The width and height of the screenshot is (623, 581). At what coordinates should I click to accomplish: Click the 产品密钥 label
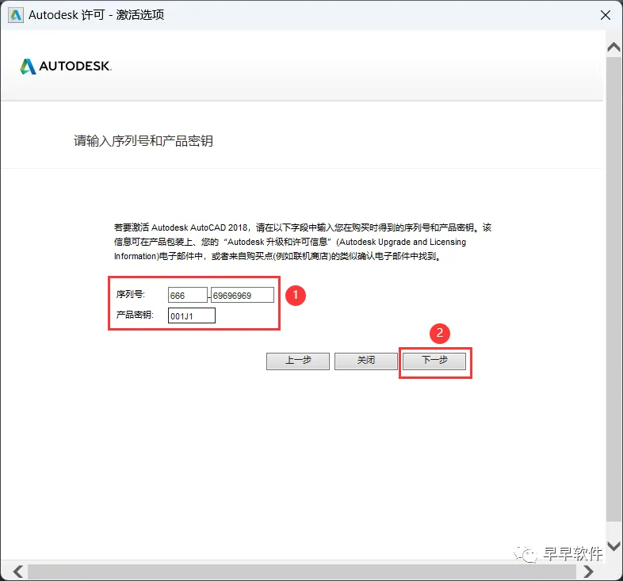[135, 315]
